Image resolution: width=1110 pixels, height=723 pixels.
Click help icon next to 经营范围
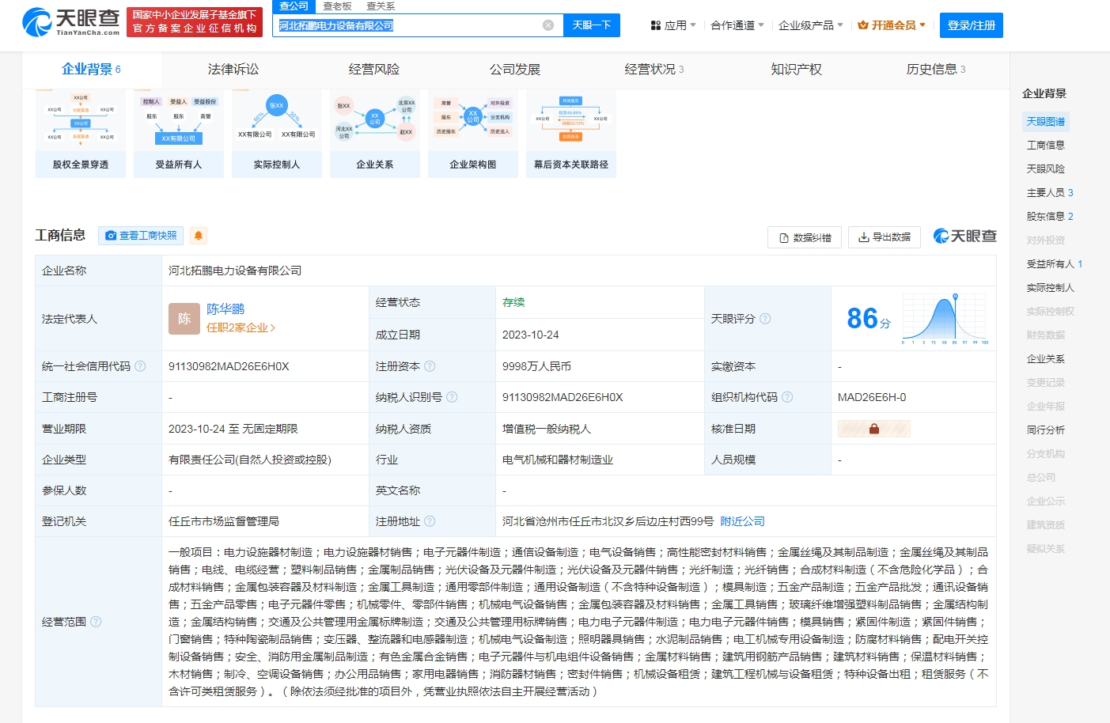pos(96,622)
